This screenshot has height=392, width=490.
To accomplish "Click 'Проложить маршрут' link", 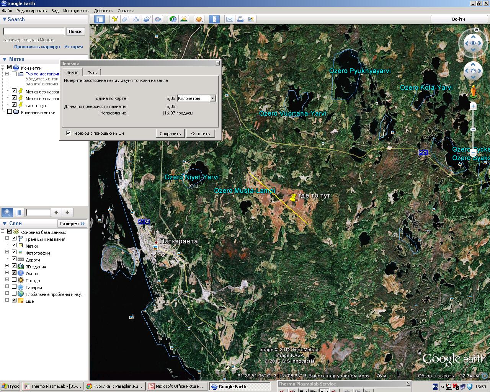I will point(38,47).
